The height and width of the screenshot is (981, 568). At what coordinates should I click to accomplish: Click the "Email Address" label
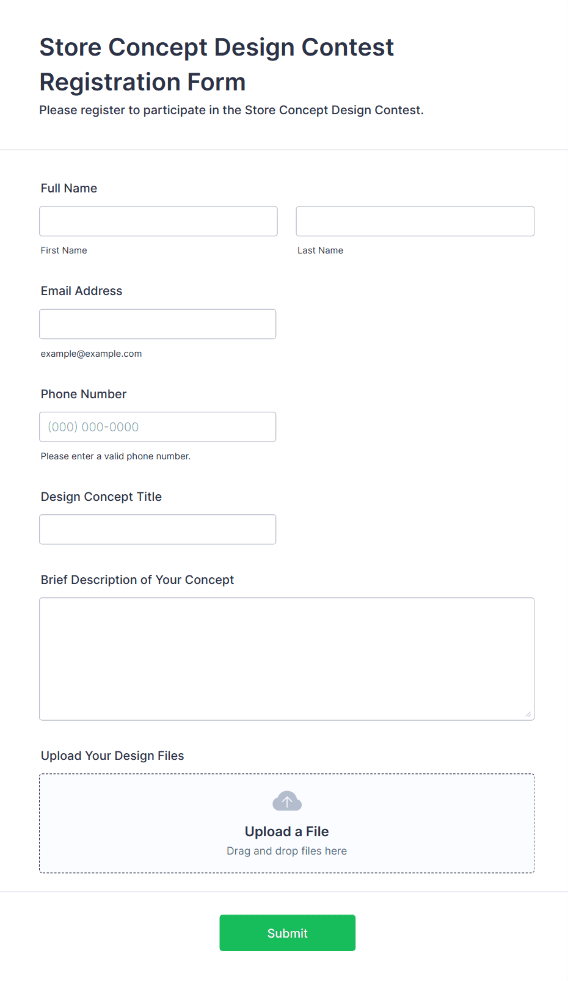[x=81, y=291]
